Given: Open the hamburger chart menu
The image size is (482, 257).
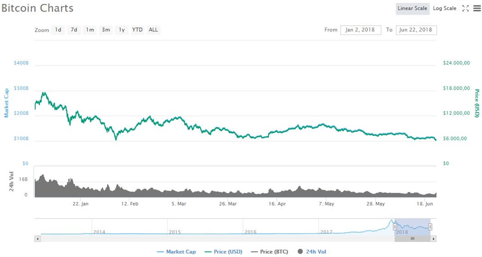Looking at the screenshot, I should coord(477,8).
